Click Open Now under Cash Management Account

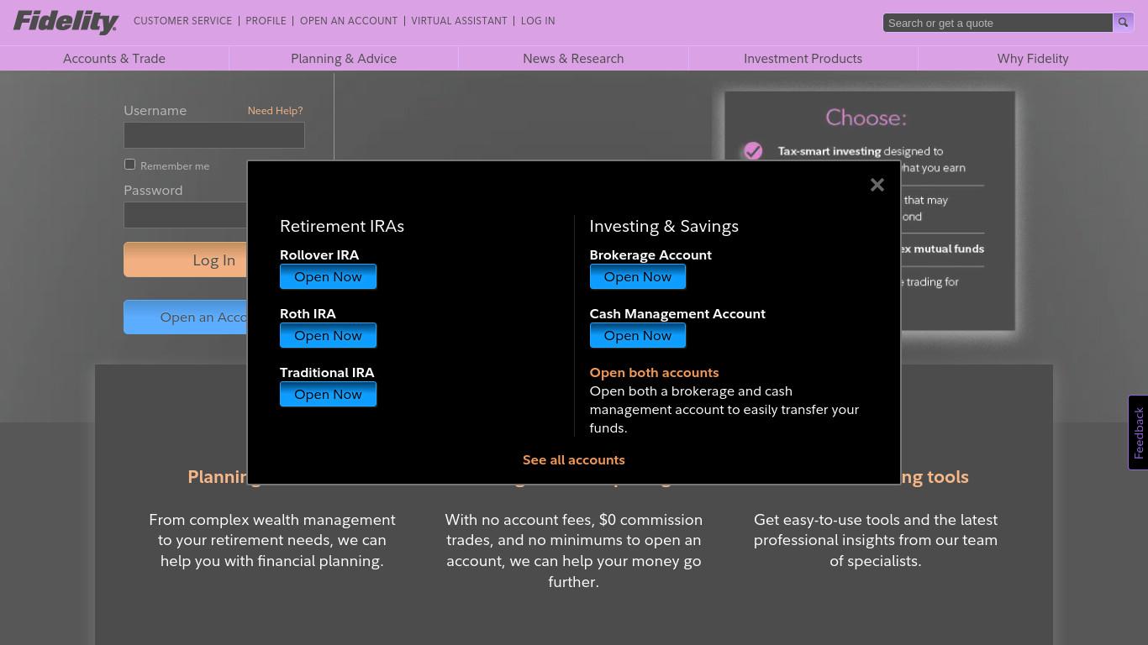coord(638,336)
